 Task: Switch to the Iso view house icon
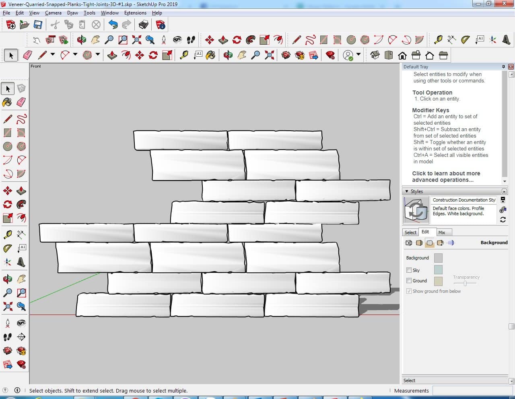375,55
